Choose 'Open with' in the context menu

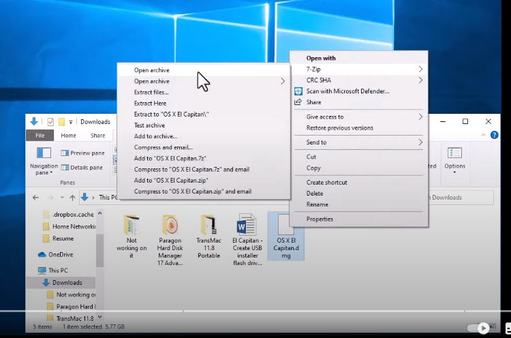point(321,59)
